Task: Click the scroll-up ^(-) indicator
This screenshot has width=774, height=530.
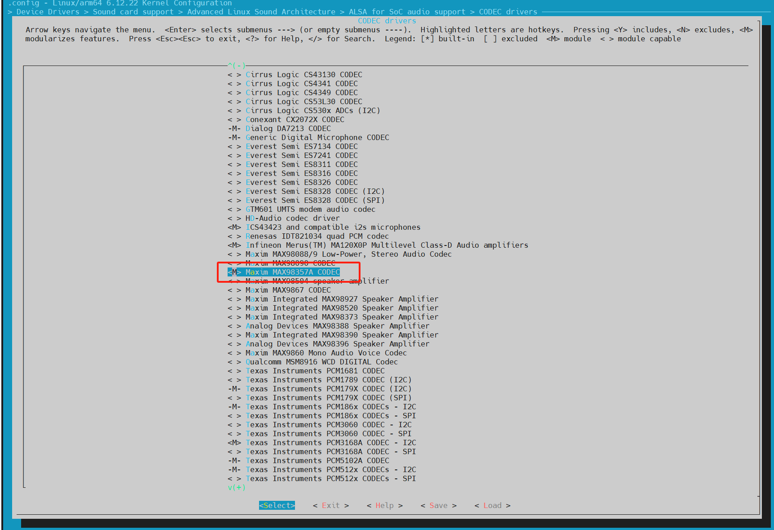Action: point(237,66)
